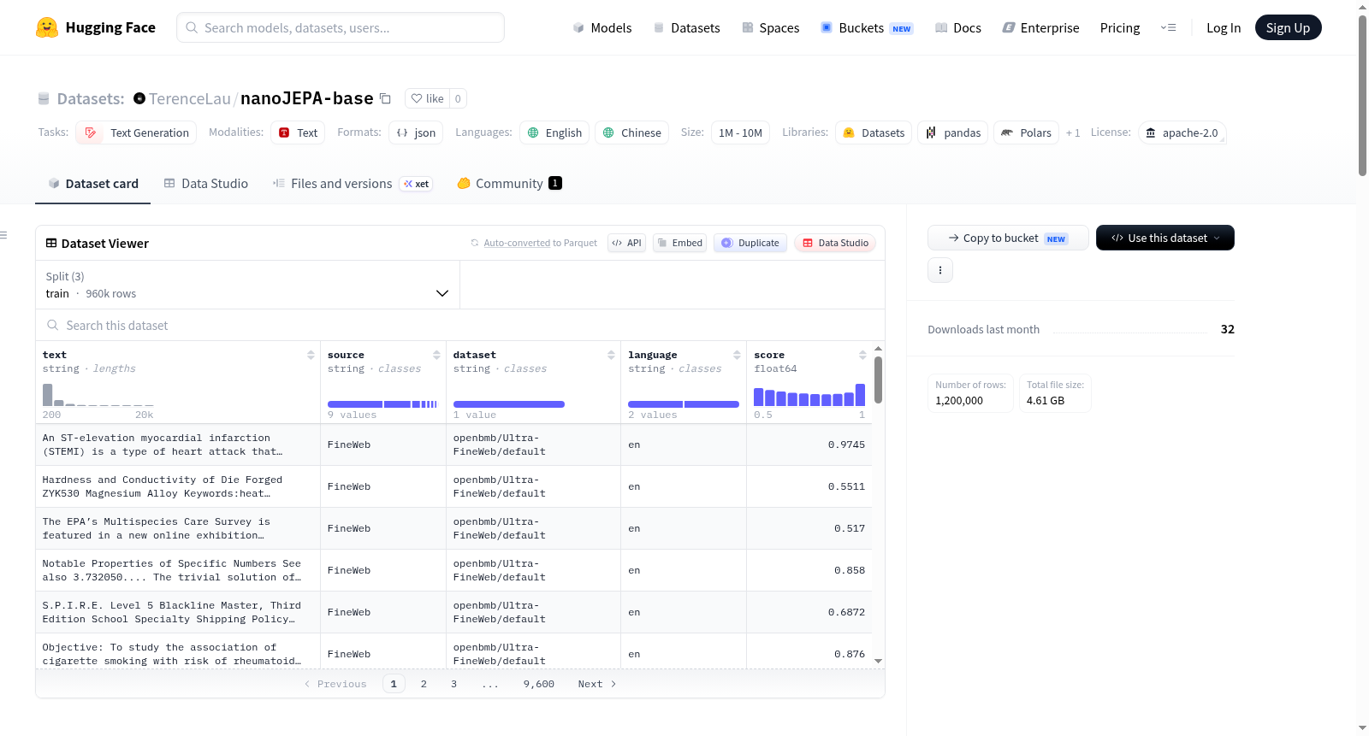Viewport: 1369px width, 736px height.
Task: Click the TerenceLau author avatar
Action: tap(139, 98)
